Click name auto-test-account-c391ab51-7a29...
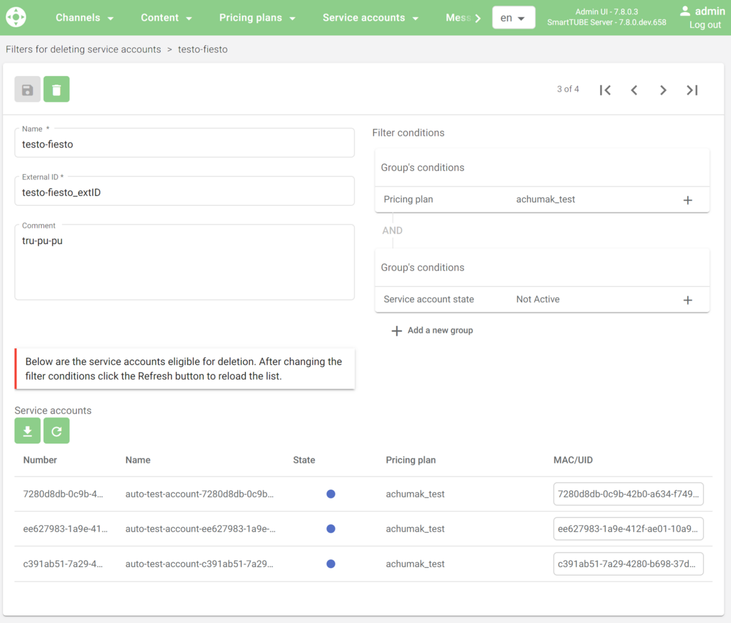 point(199,564)
